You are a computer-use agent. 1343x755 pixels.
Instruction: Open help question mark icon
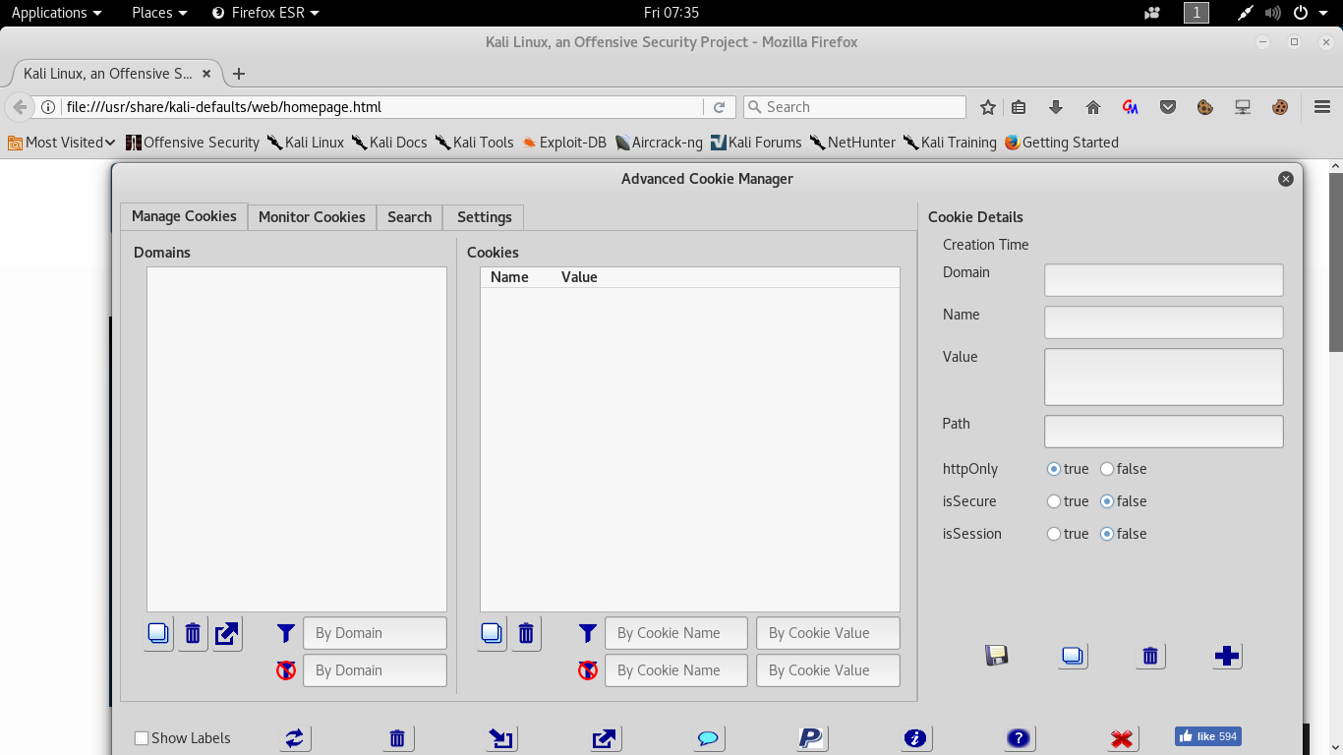[x=1019, y=738]
